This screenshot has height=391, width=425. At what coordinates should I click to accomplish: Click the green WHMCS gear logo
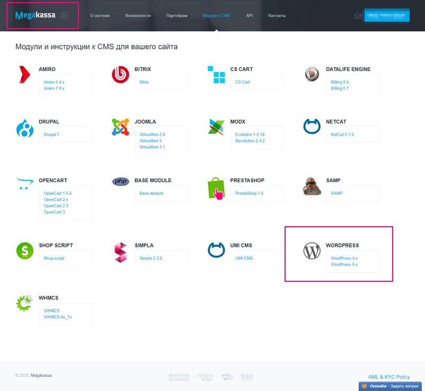tap(25, 303)
